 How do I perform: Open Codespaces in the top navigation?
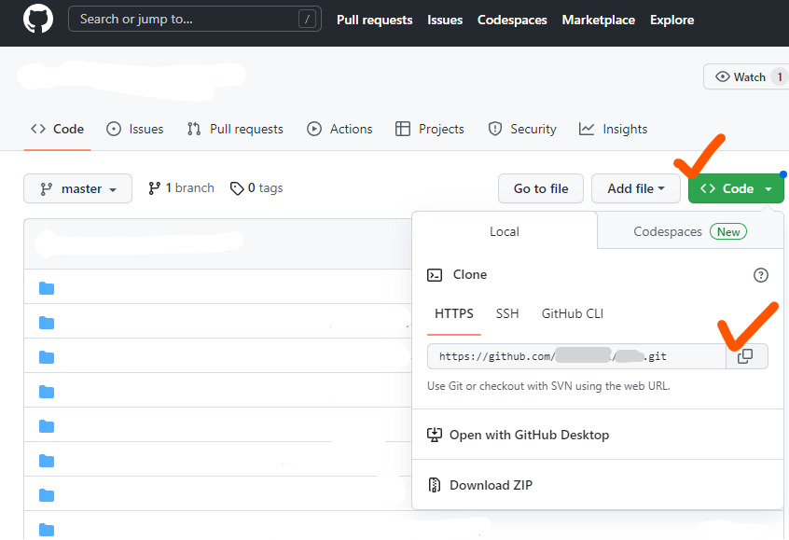pos(512,20)
